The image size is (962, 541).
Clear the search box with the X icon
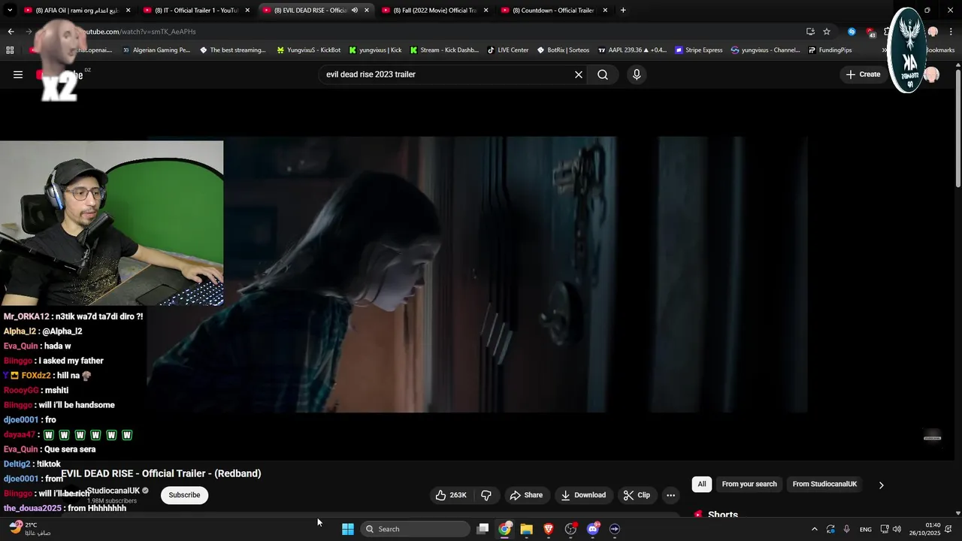pos(579,74)
